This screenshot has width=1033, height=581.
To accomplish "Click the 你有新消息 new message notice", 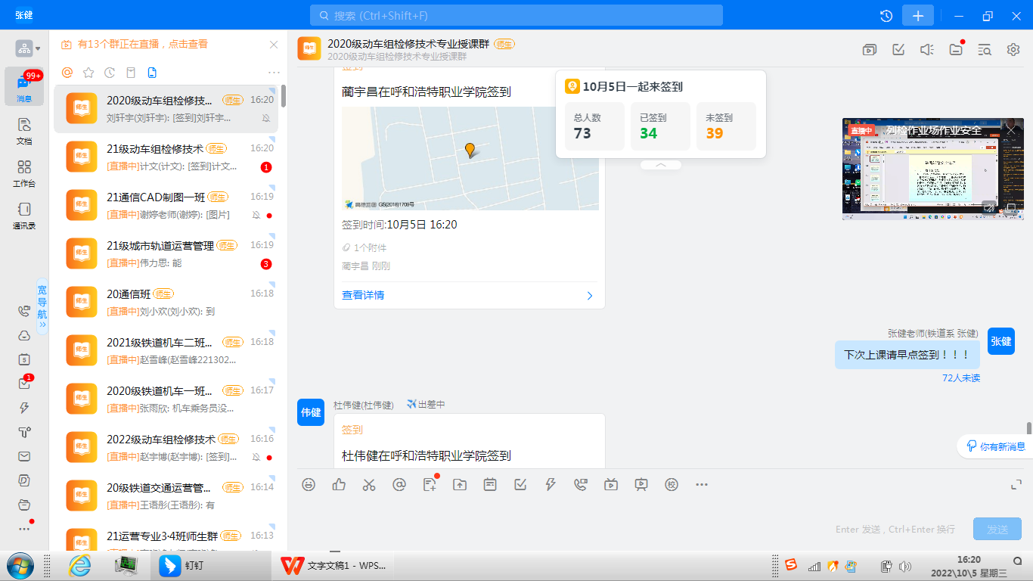I will pos(997,446).
